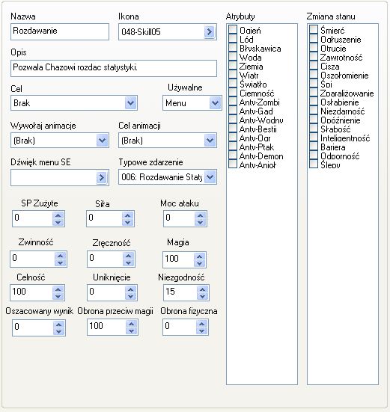The height and width of the screenshot is (412, 390).
Task: Check the Ogień attribute
Action: coord(233,29)
